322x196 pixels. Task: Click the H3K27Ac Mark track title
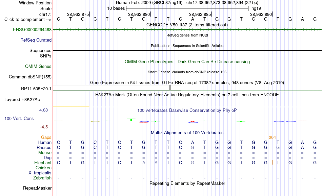coord(187,95)
